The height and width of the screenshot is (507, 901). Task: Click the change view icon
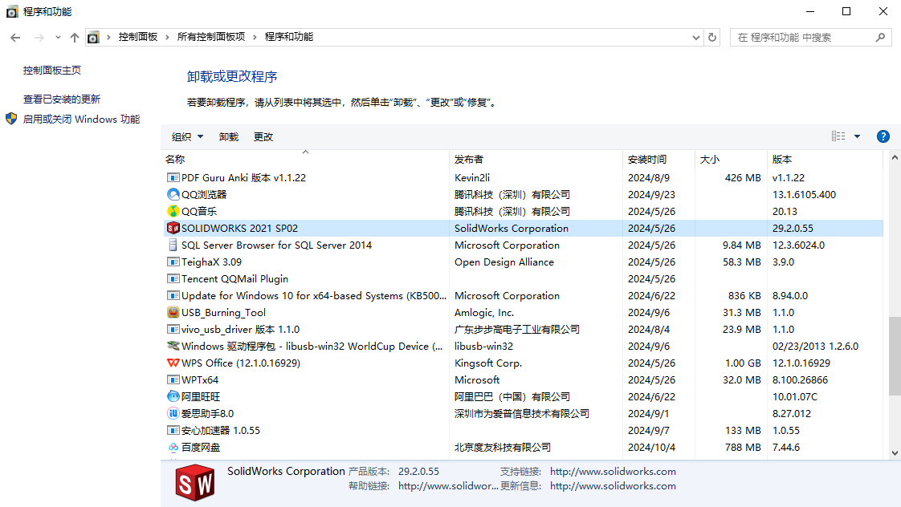click(838, 136)
